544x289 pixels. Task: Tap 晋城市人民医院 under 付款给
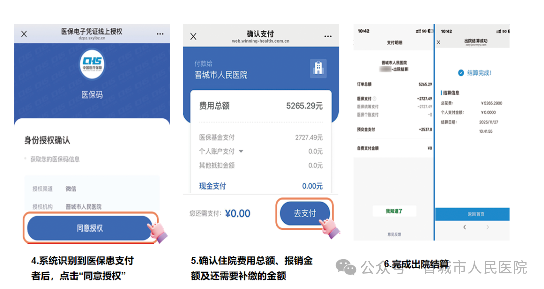[221, 75]
